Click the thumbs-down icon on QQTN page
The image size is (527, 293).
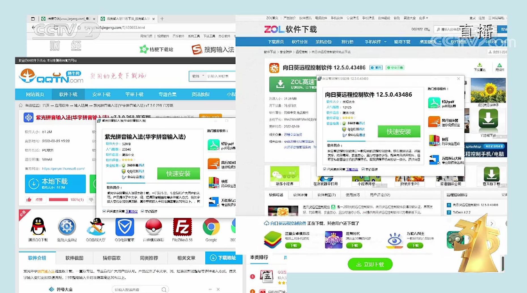[91, 199]
